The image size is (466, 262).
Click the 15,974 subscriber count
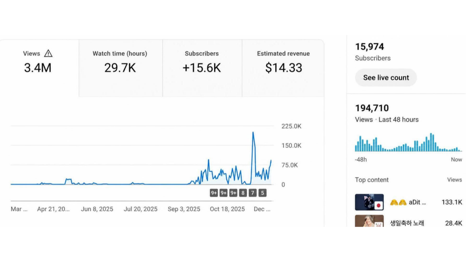tap(370, 47)
